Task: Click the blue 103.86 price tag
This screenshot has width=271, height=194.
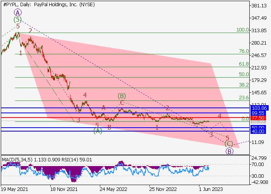Action: [259, 108]
